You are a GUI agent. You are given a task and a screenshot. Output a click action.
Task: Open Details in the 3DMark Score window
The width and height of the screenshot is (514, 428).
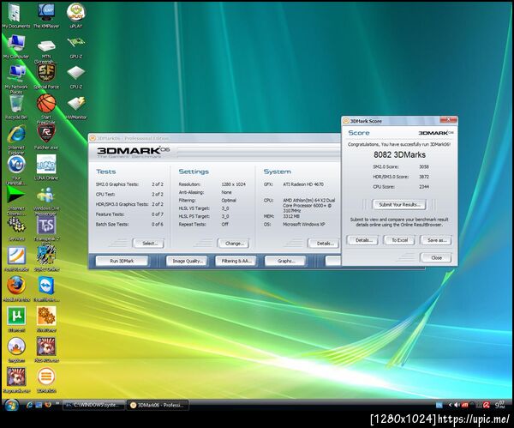[363, 240]
